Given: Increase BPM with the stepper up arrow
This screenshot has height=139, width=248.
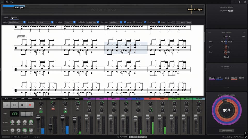Looking at the screenshot, I should pos(32,113).
